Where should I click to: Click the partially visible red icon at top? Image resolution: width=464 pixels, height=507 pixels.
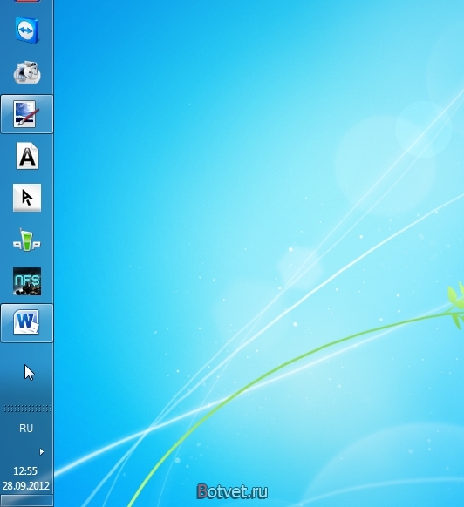pos(27,1)
